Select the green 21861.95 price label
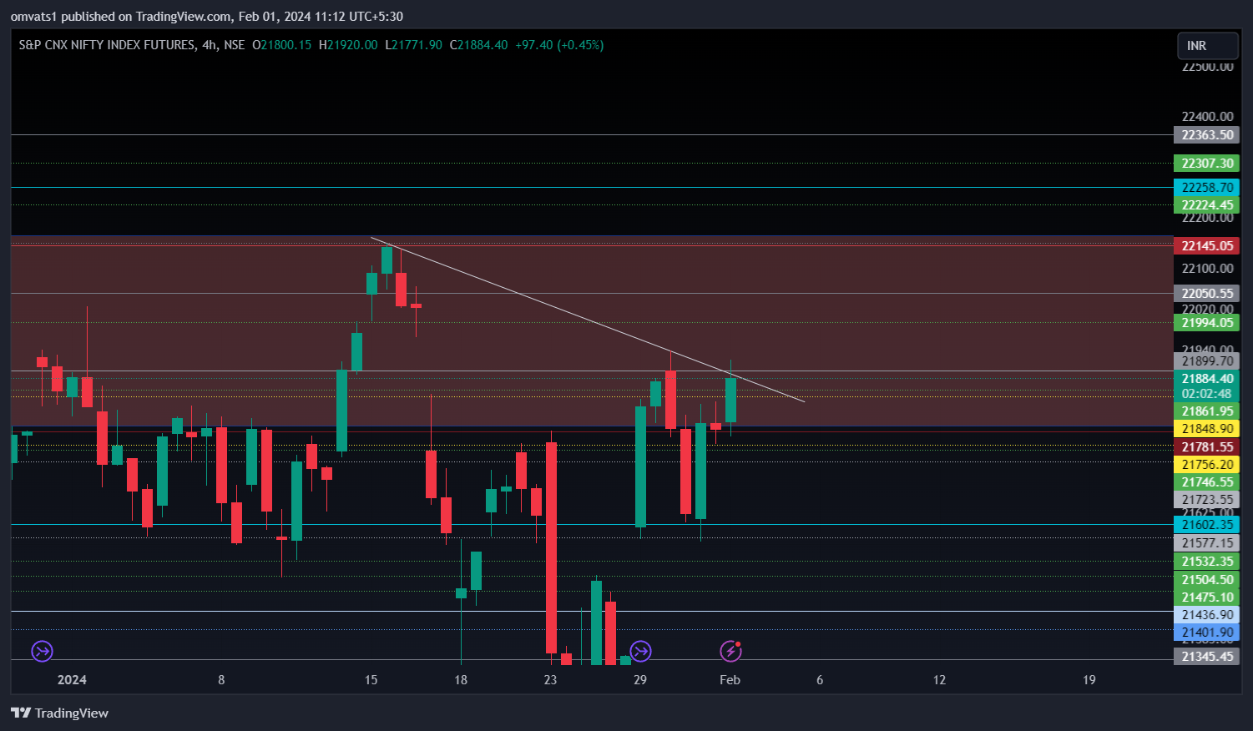 pos(1207,411)
